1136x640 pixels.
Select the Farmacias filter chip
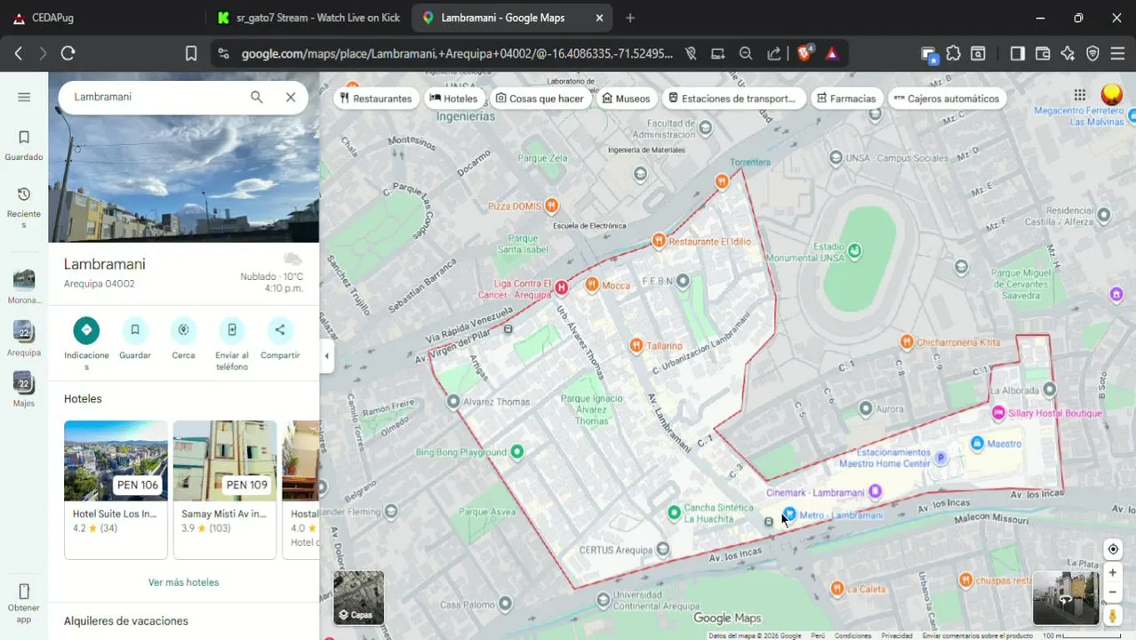point(846,99)
